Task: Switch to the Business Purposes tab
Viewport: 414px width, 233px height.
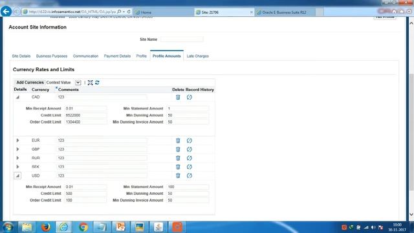Action: pos(52,56)
